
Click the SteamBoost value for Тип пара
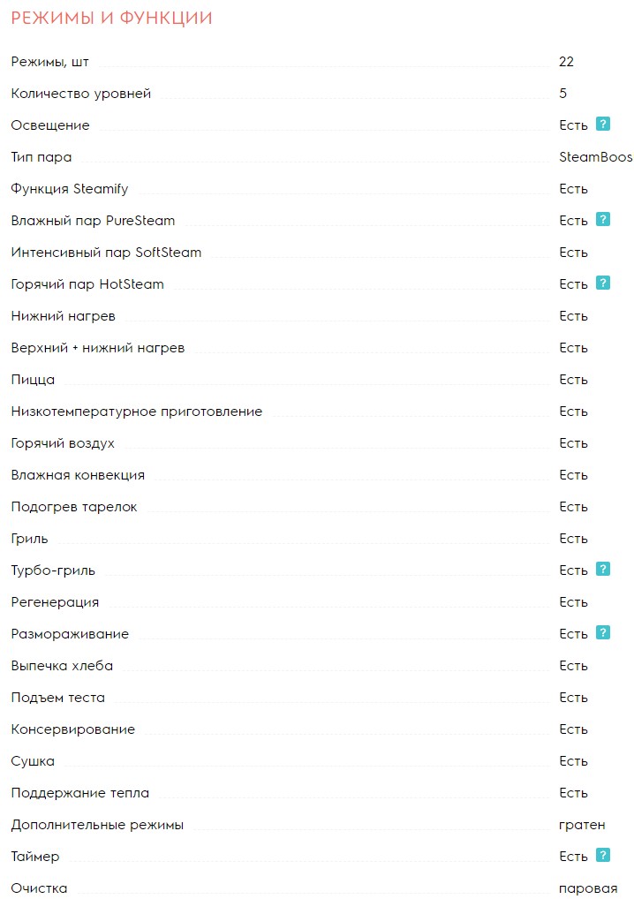pyautogui.click(x=596, y=157)
